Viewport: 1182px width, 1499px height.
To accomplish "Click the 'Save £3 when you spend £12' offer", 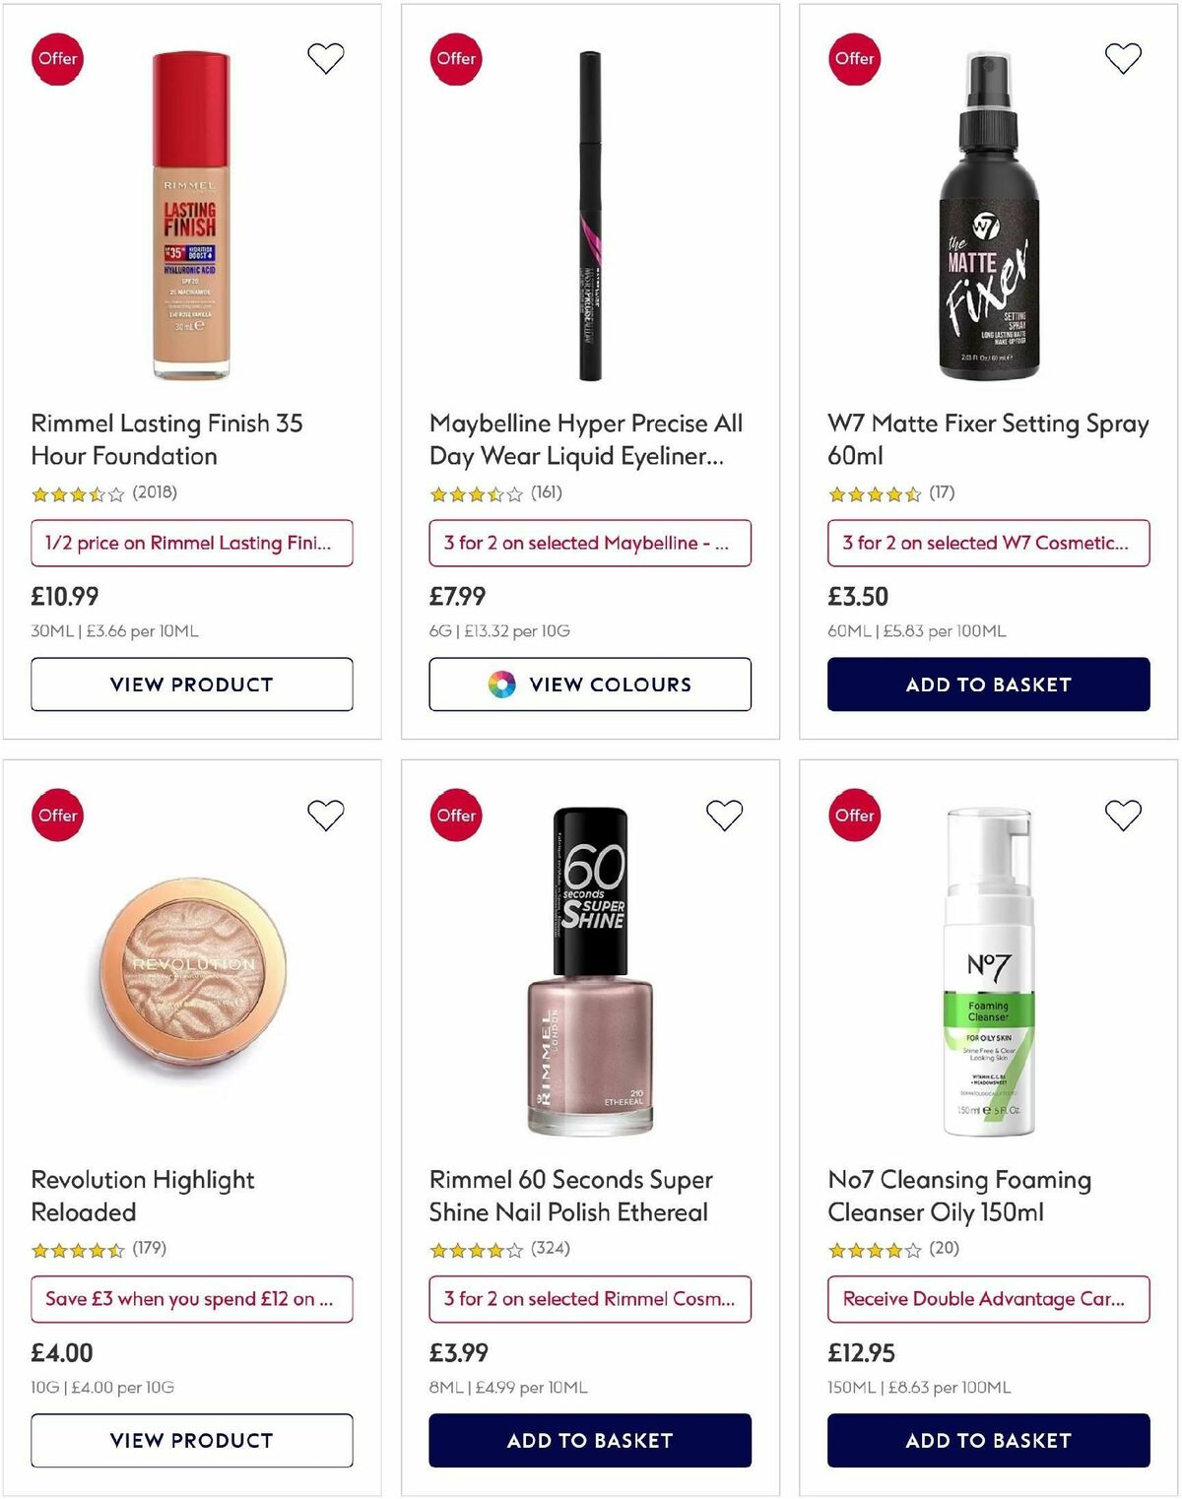I will [191, 1299].
